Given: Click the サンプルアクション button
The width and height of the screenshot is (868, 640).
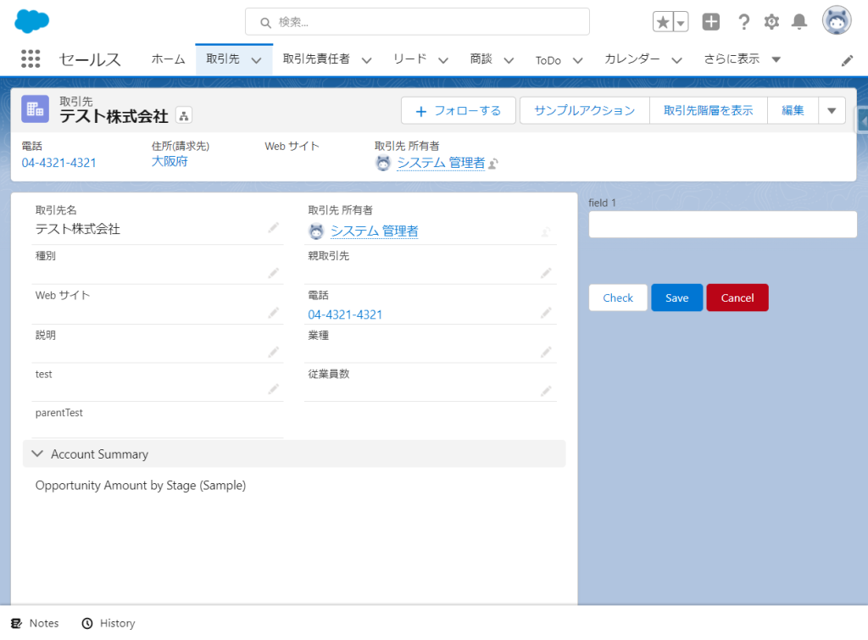Looking at the screenshot, I should tap(585, 111).
